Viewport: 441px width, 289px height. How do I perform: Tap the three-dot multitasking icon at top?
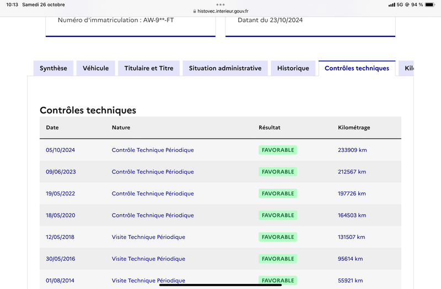click(x=220, y=4)
